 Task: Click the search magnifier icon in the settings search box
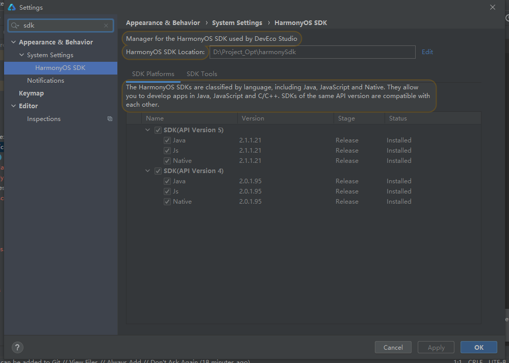pos(15,26)
